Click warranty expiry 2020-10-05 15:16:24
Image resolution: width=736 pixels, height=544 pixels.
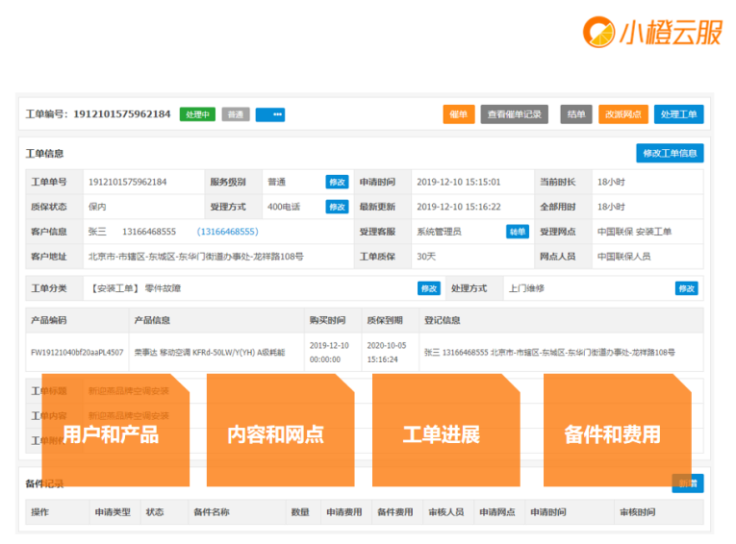click(x=387, y=352)
